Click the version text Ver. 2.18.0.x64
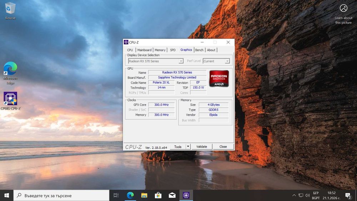This screenshot has height=201, width=357. [156, 147]
